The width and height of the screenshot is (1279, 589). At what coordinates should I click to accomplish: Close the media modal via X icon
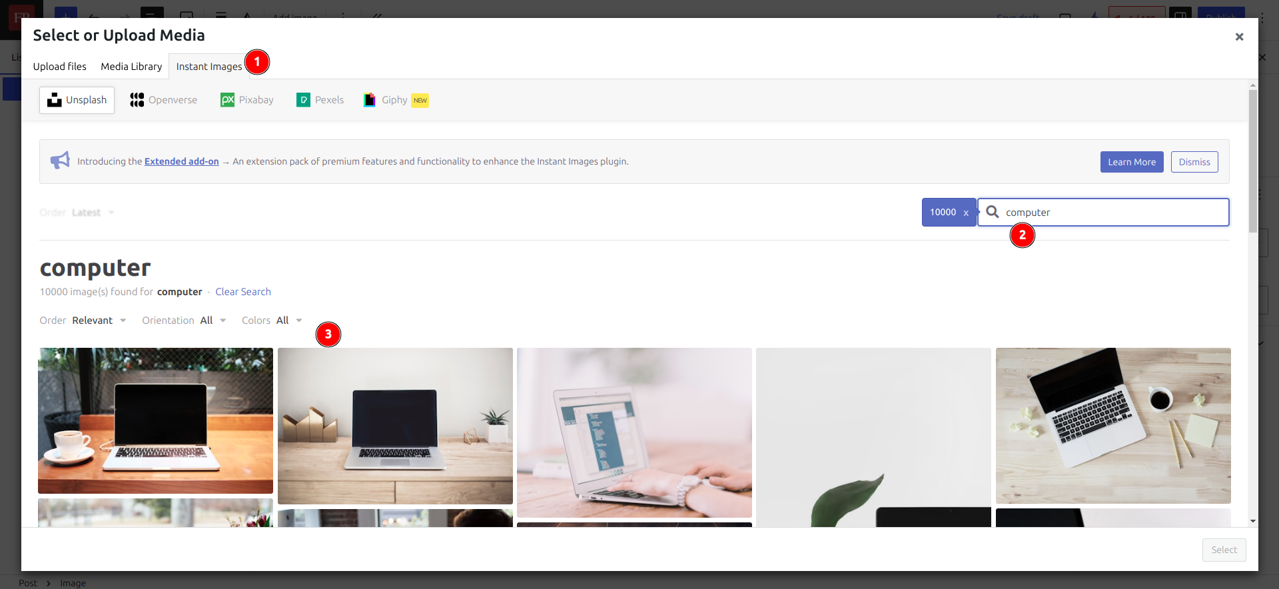[x=1239, y=37]
